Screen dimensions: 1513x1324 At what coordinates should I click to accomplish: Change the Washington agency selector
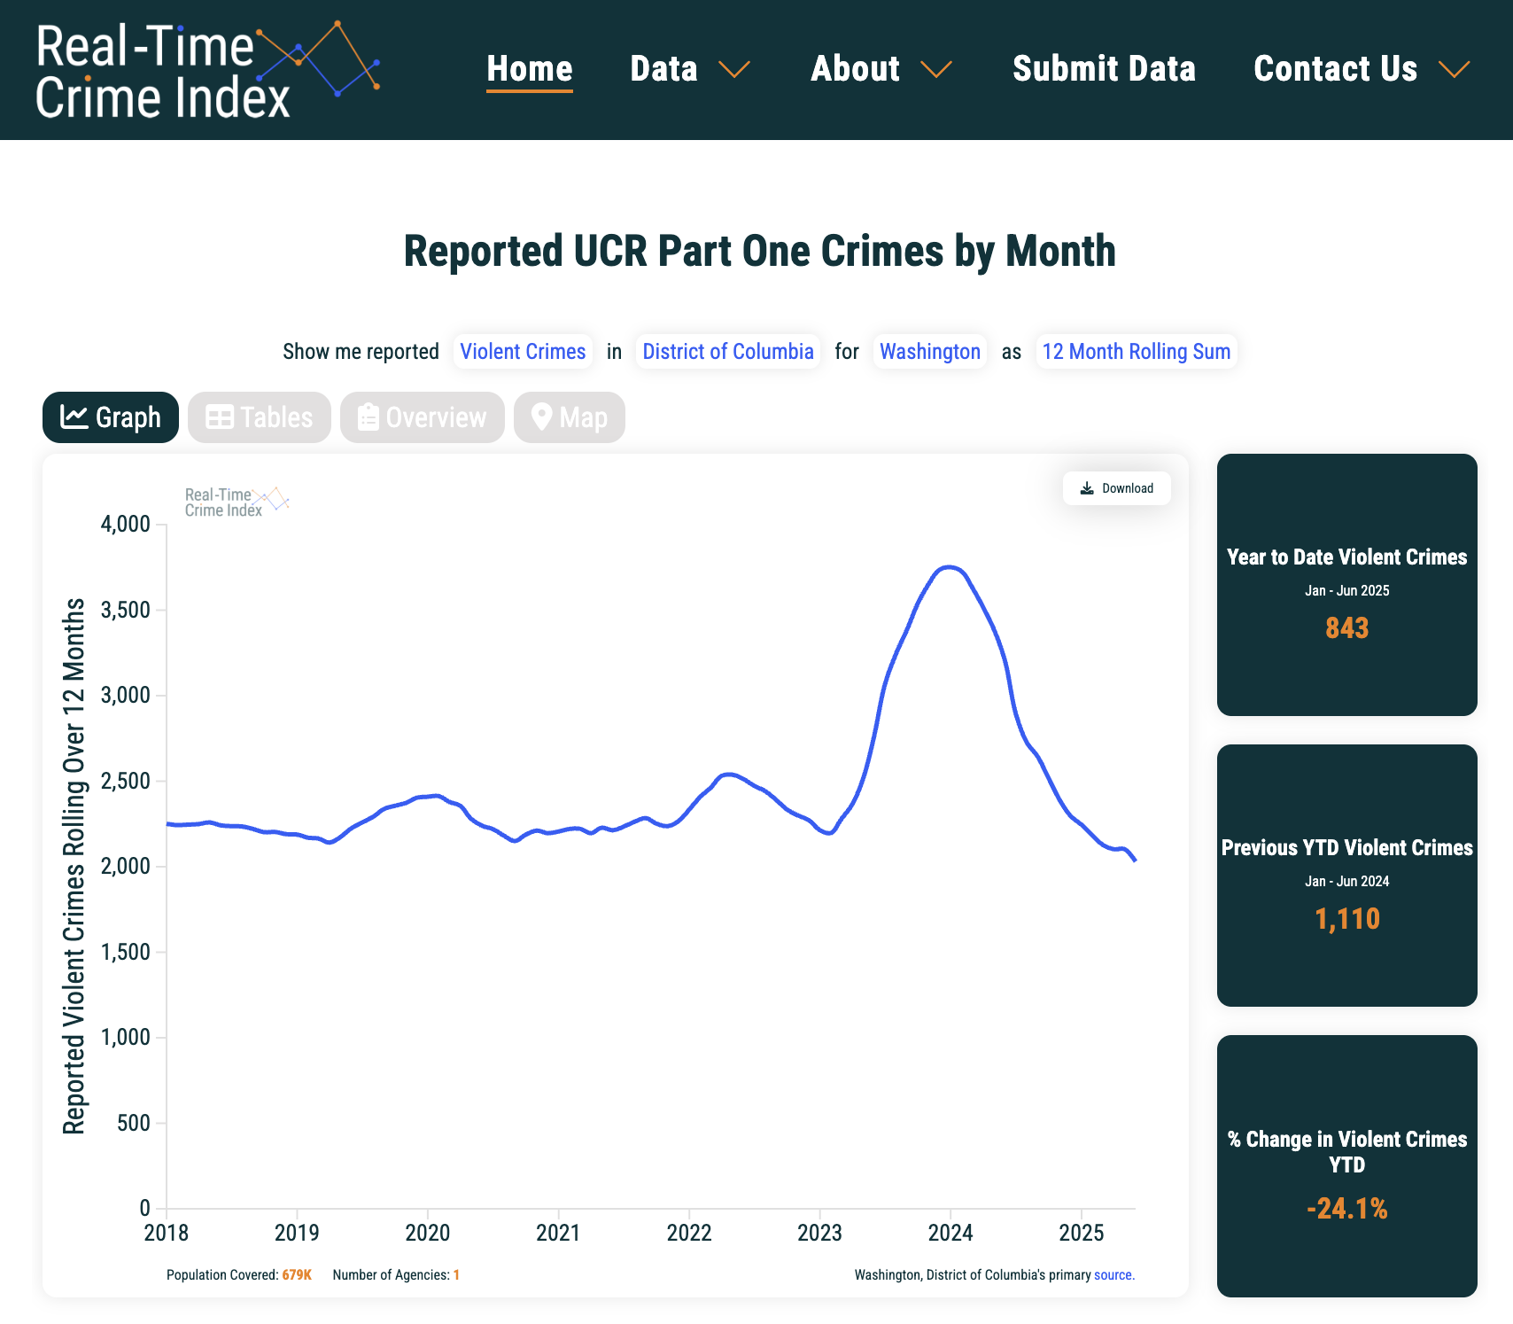pyautogui.click(x=930, y=352)
